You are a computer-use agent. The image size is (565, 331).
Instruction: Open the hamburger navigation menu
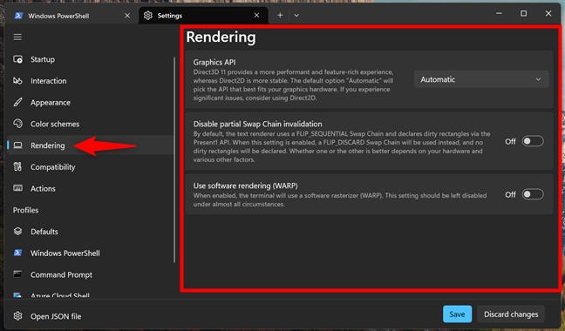[x=17, y=37]
